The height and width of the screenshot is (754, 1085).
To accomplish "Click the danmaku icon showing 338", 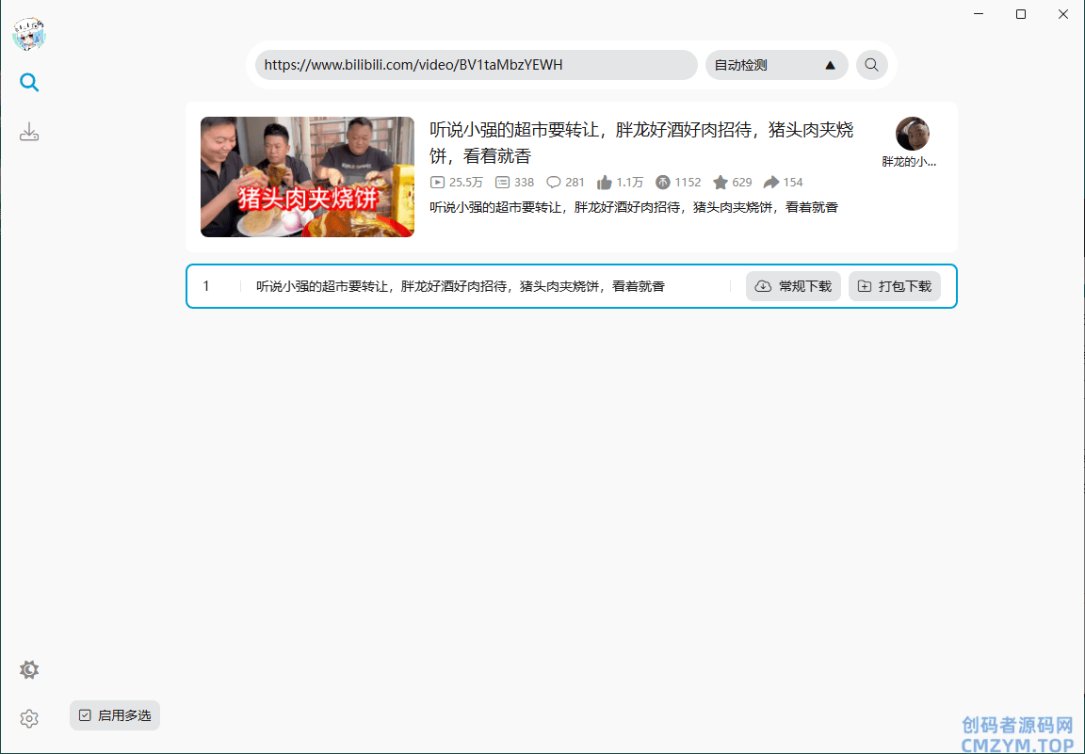I will pos(503,183).
